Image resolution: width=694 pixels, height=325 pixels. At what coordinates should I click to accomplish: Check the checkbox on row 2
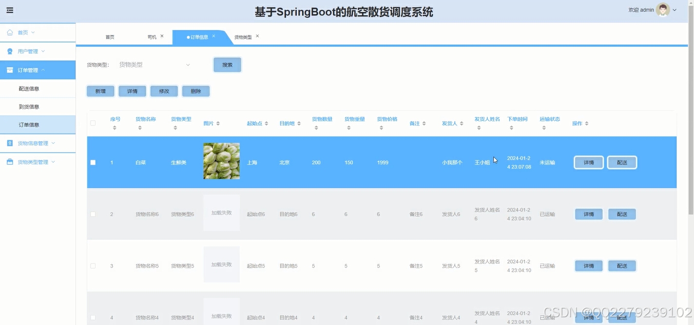pyautogui.click(x=93, y=214)
